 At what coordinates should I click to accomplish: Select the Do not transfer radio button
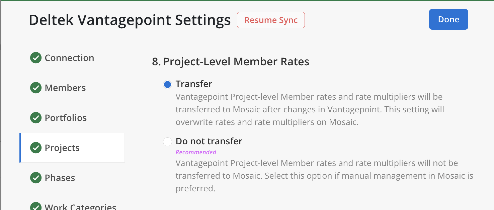point(167,142)
